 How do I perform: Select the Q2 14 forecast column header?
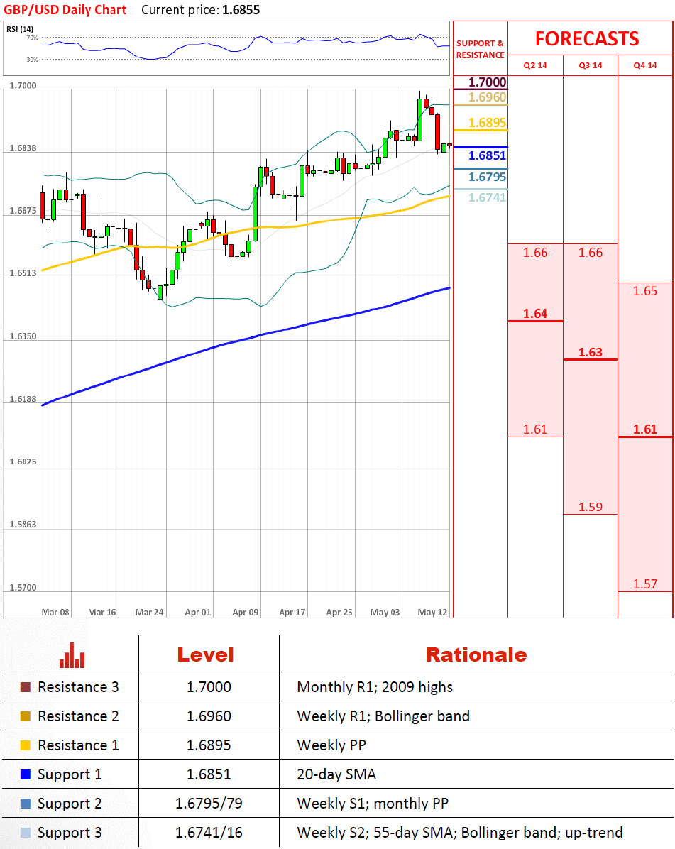click(x=535, y=65)
